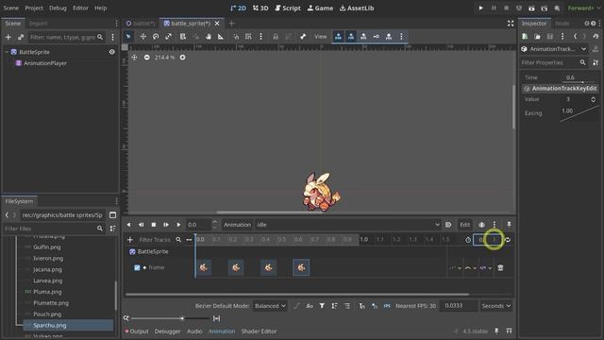Toggle distraction free mode icon
The width and height of the screenshot is (604, 340).
(x=511, y=24)
